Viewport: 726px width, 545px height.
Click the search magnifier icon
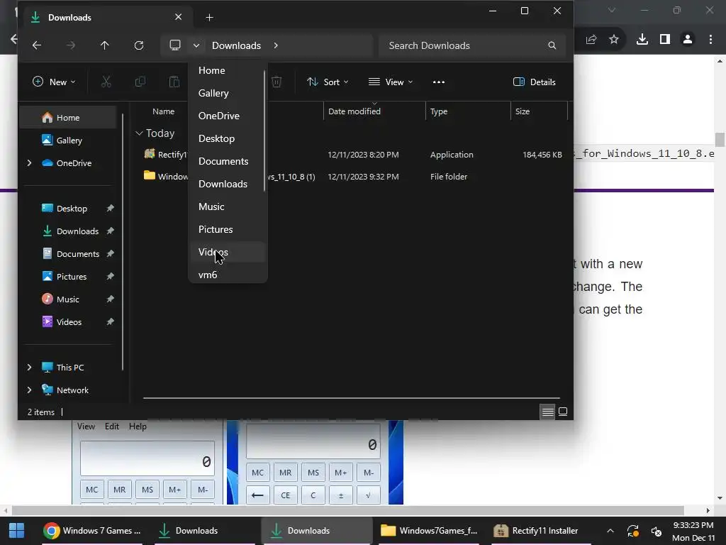point(552,45)
